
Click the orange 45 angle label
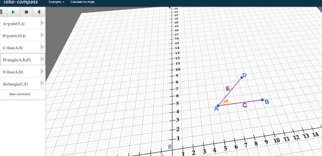point(226,102)
